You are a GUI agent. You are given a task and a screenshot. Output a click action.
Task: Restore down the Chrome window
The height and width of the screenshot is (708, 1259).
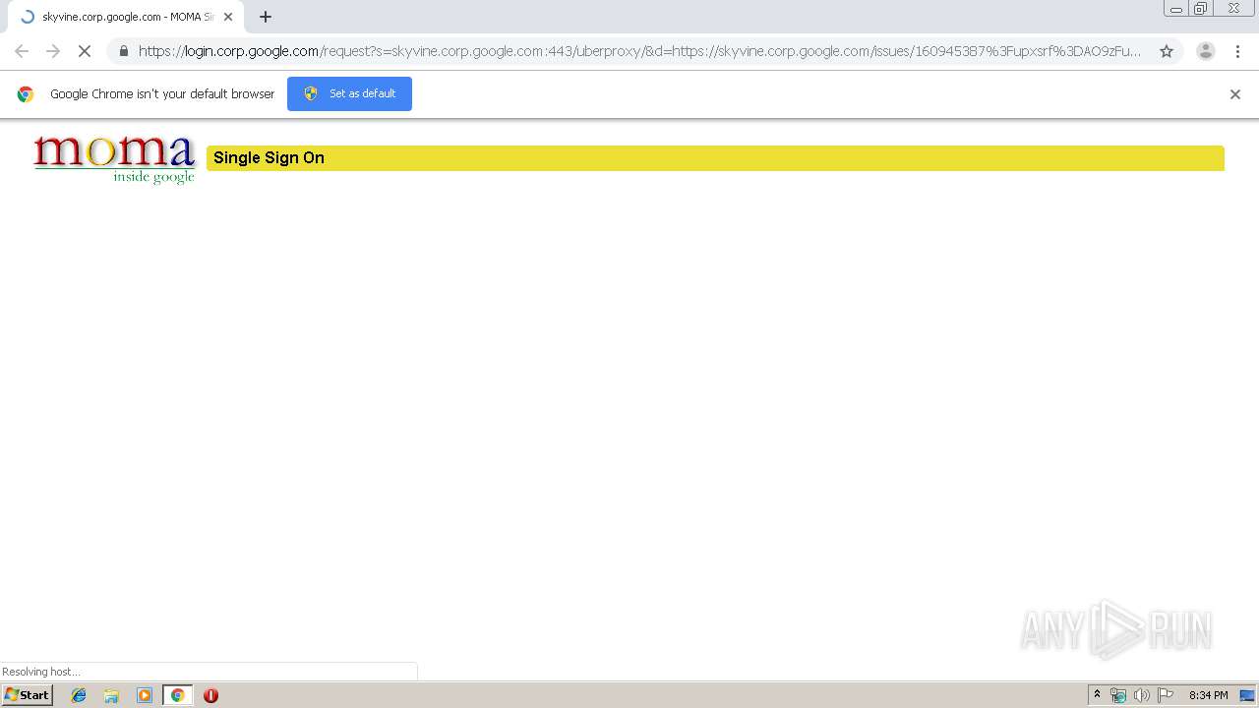point(1201,9)
